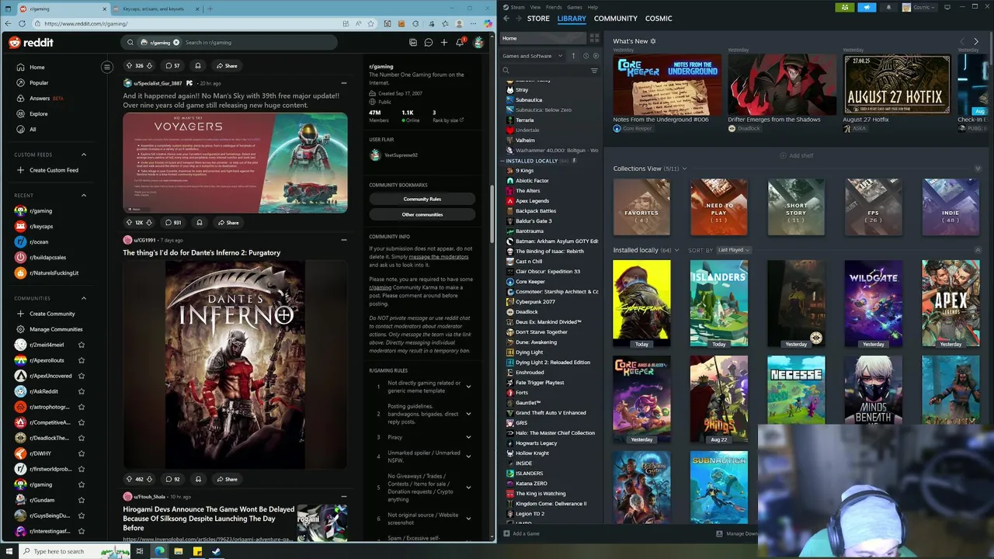Open the Steam Friends menu
Viewport: 994px width, 559px height.
[x=554, y=7]
